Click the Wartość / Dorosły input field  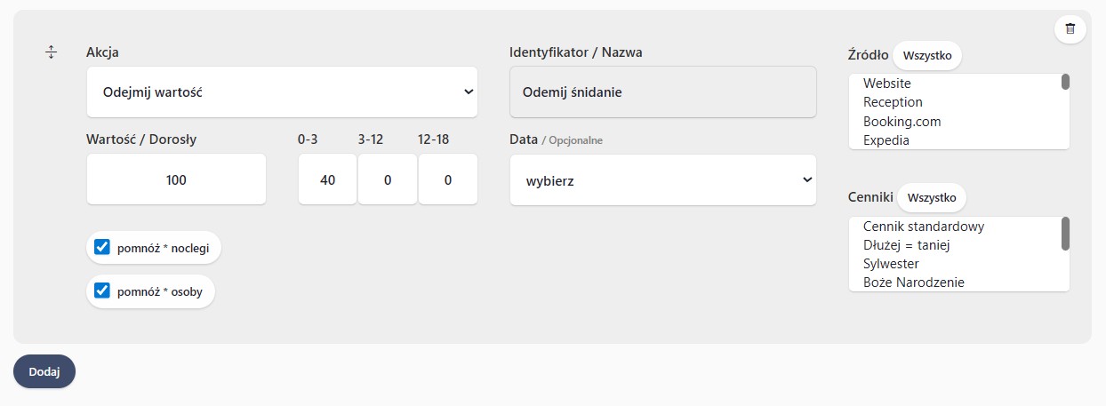pos(176,179)
